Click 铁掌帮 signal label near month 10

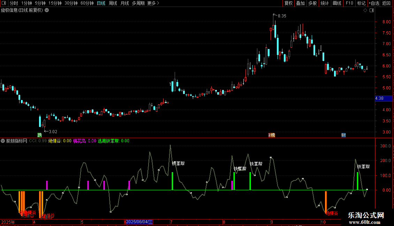[x=363, y=167]
